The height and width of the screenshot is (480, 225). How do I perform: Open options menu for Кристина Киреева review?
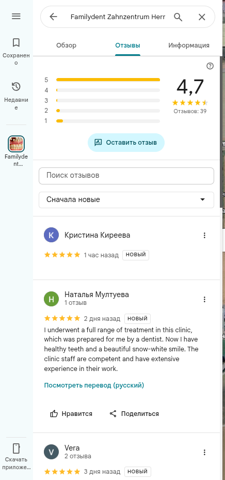click(204, 235)
